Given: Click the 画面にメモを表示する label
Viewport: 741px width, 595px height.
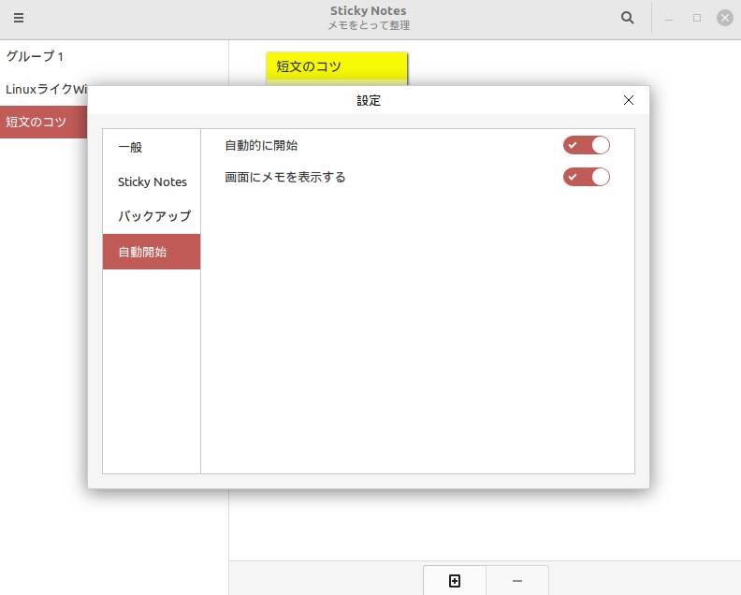Looking at the screenshot, I should click(x=285, y=177).
